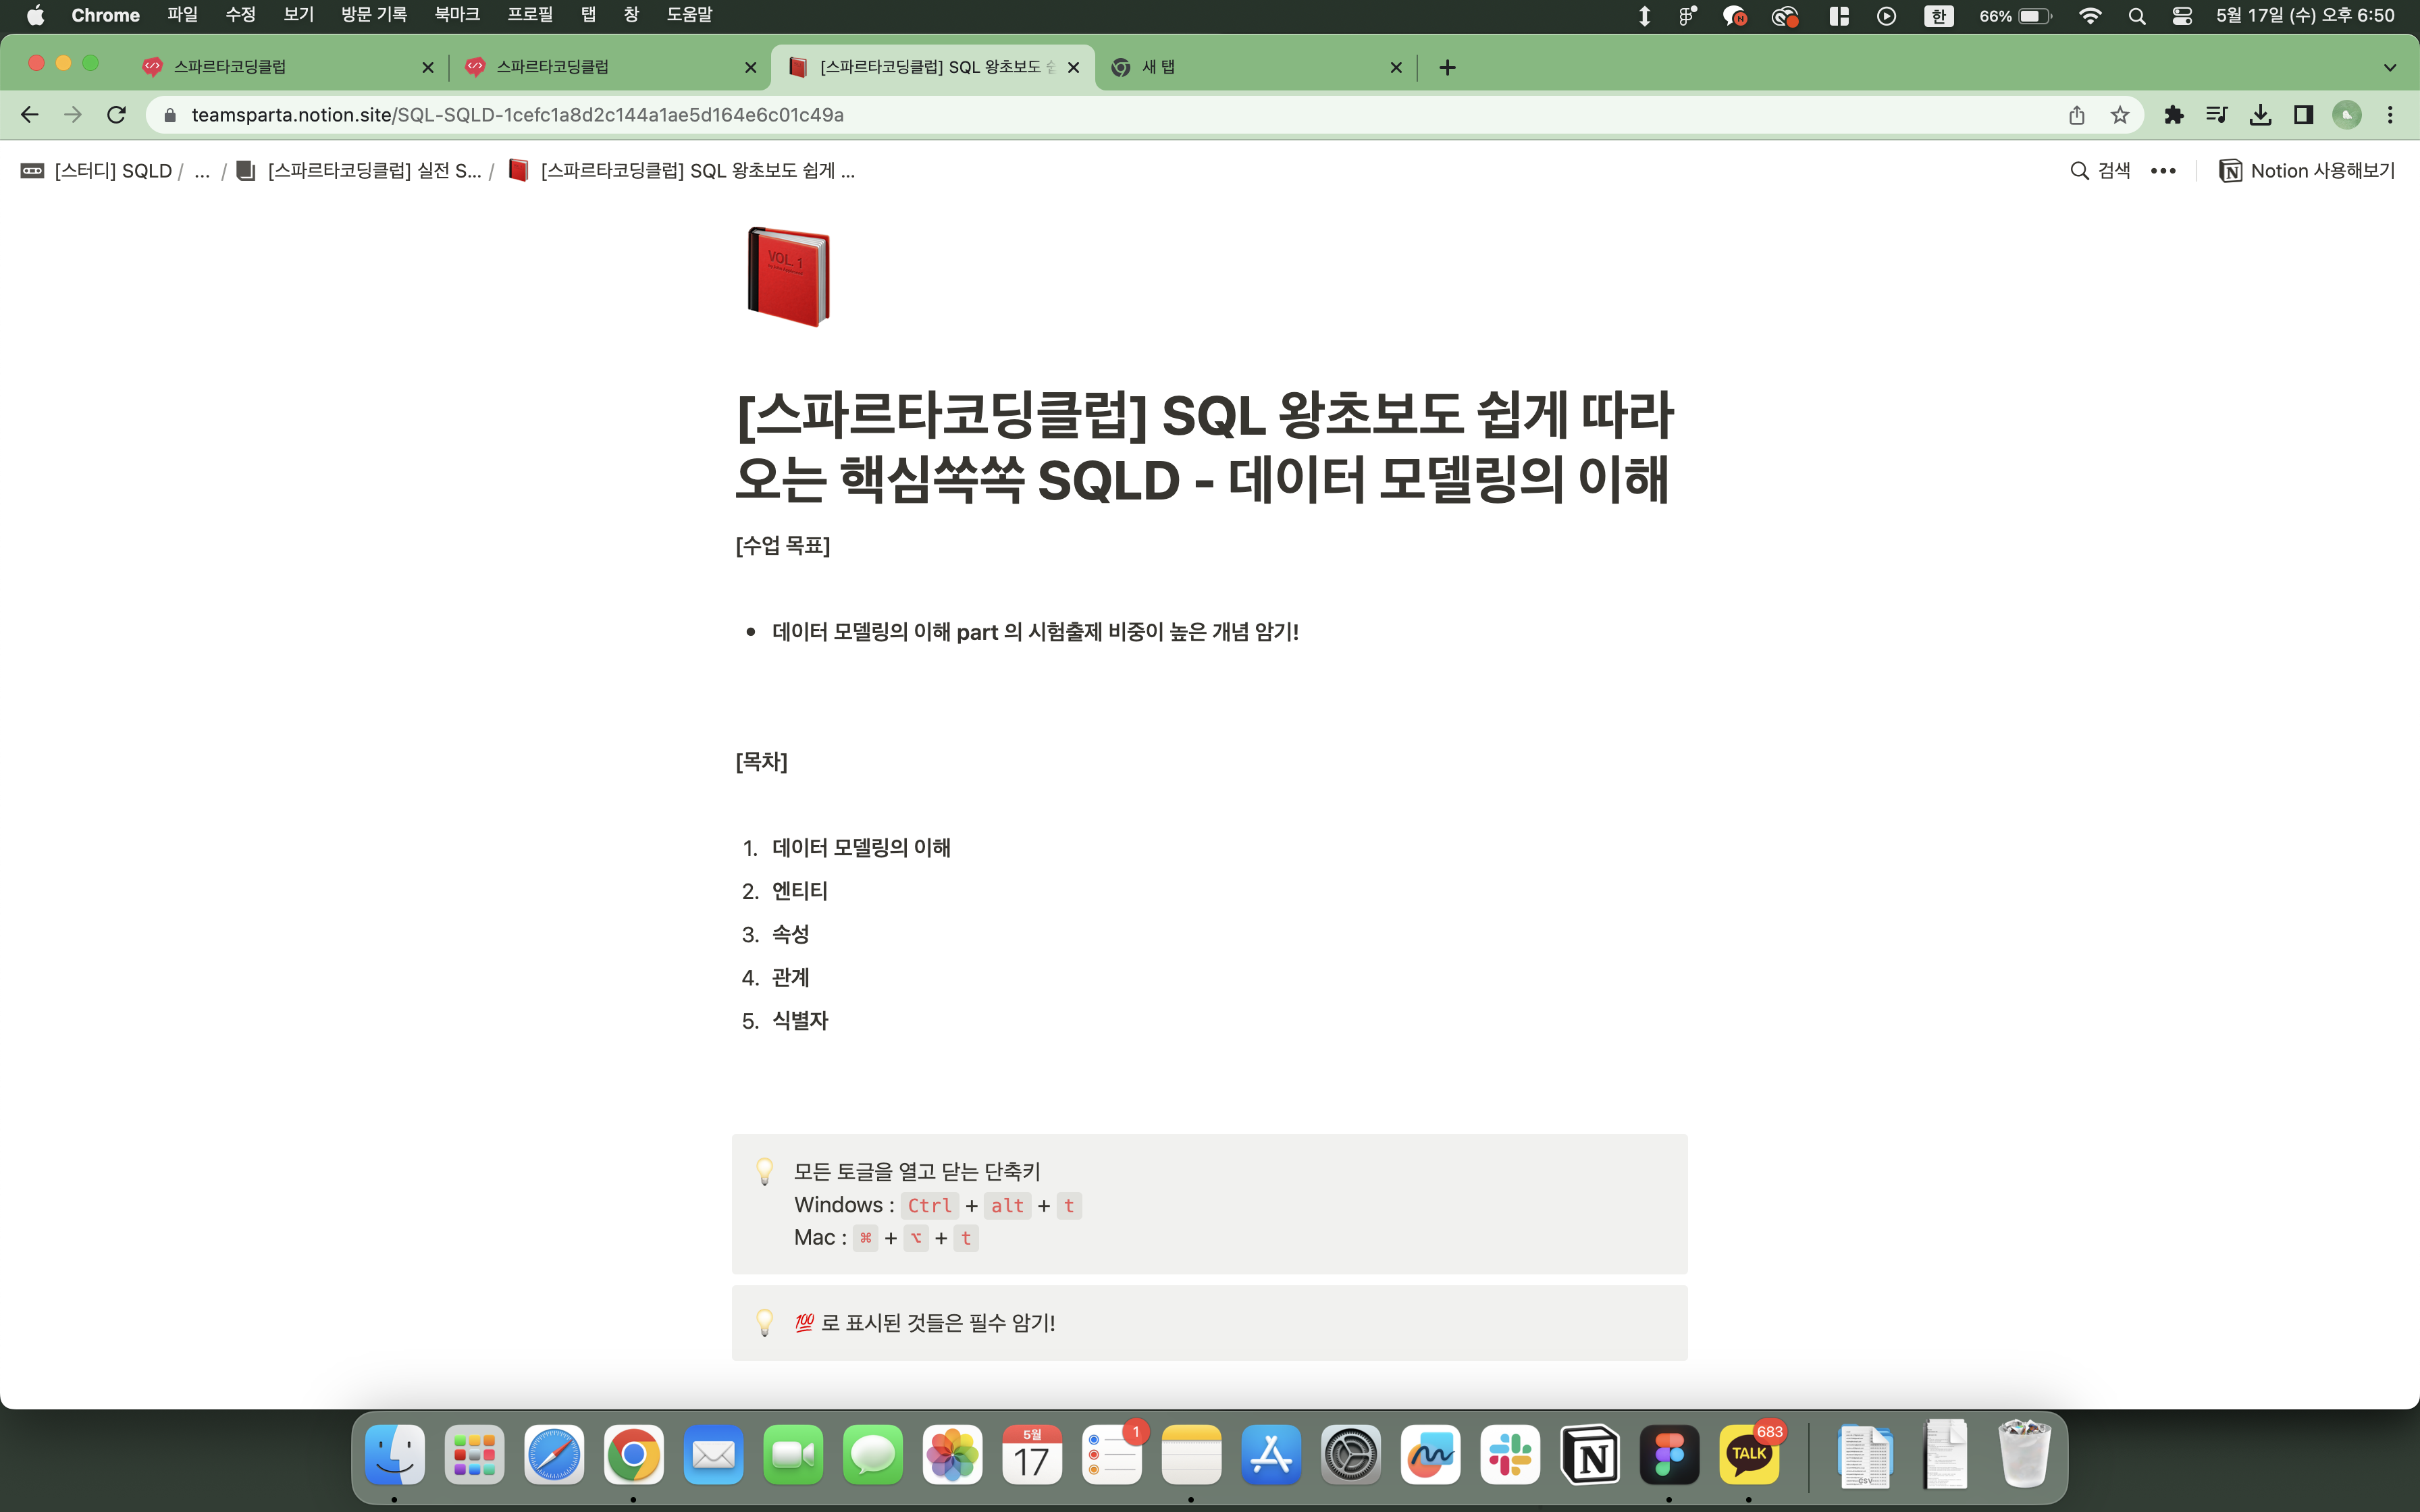Open Photos from the Dock

[952, 1454]
